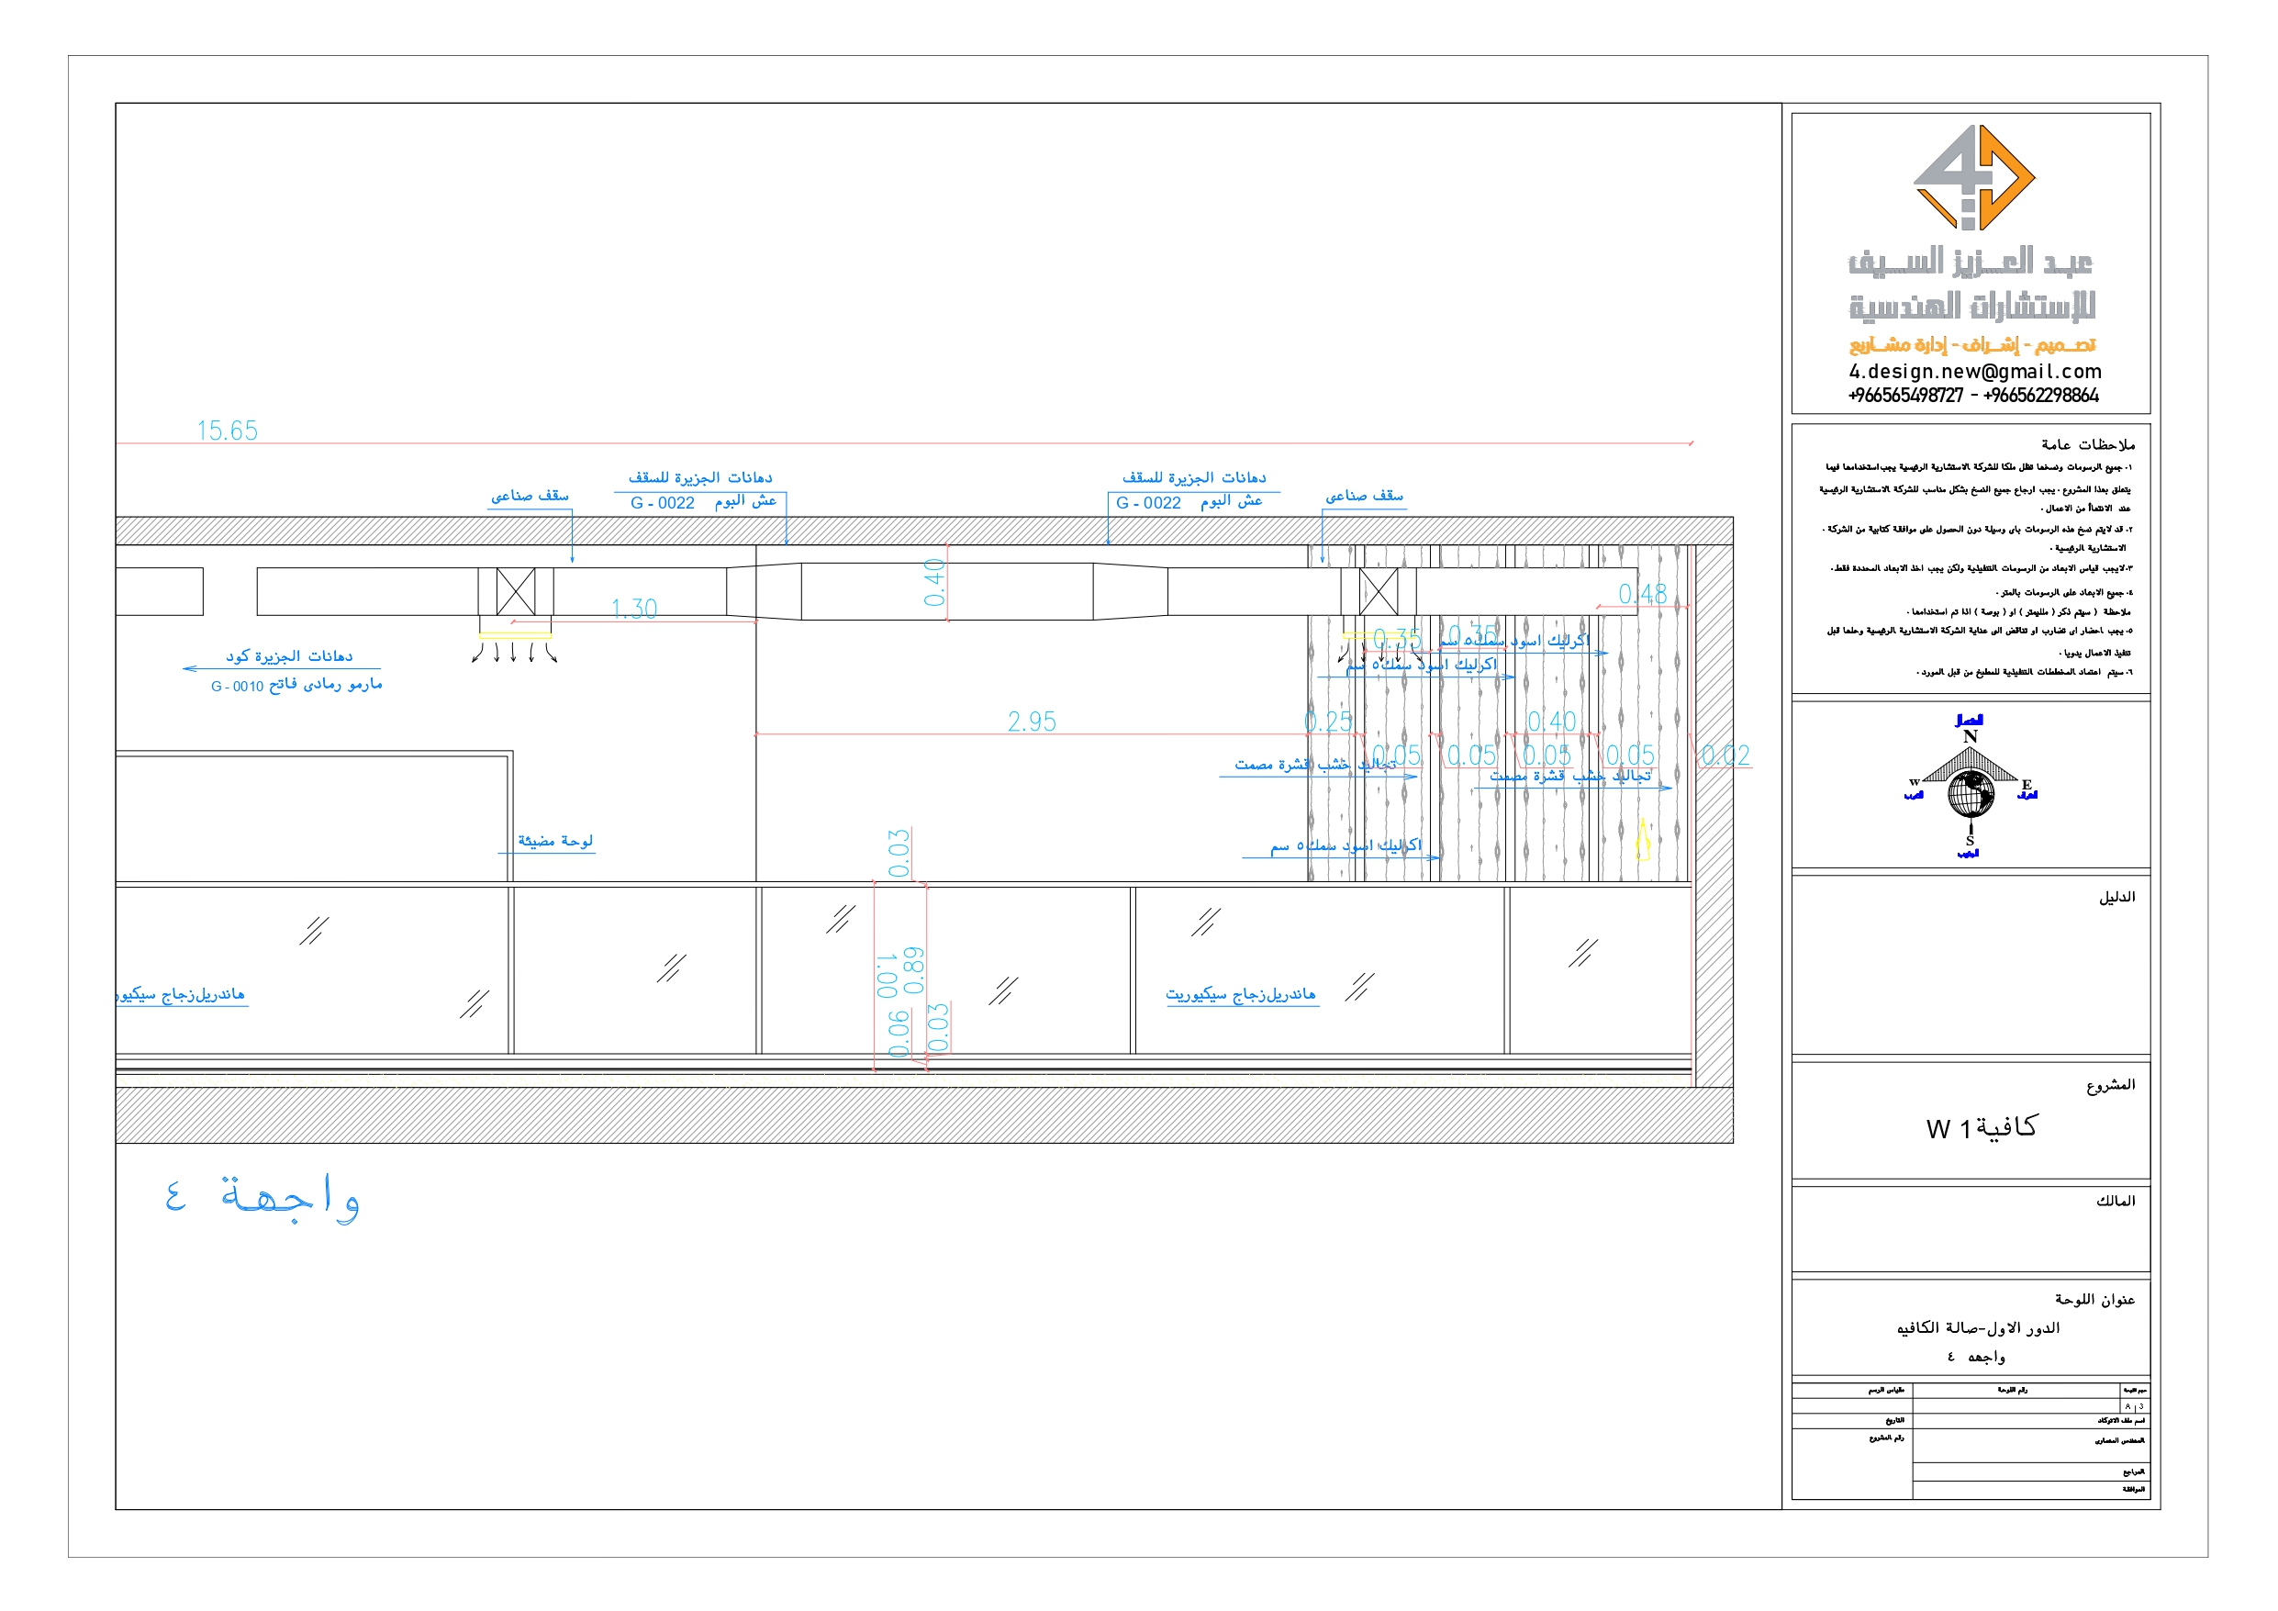Click the email 4.design.new@gmail.com
2278x1611 pixels.
1974,371
